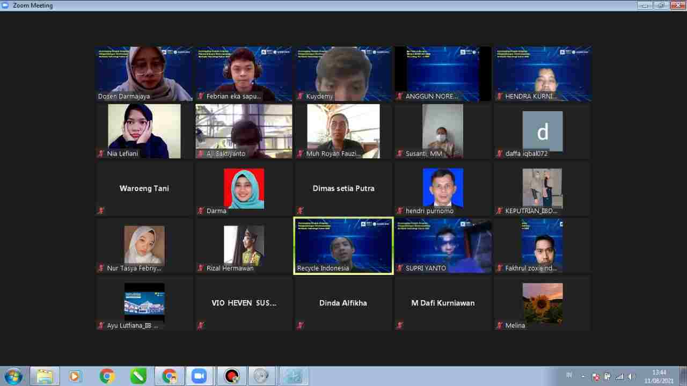Image resolution: width=687 pixels, height=386 pixels.
Task: Click the Zoom icon in the taskbar
Action: pyautogui.click(x=199, y=376)
